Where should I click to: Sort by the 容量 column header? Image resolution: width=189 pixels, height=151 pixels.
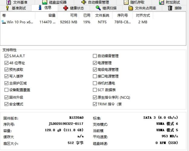pyautogui.click(x=46, y=15)
